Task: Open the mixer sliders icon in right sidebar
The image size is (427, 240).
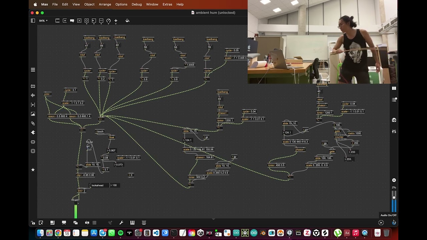Action: (x=394, y=132)
